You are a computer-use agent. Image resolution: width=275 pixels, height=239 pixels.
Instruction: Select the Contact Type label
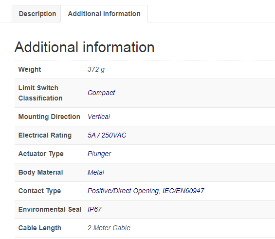pyautogui.click(x=39, y=191)
